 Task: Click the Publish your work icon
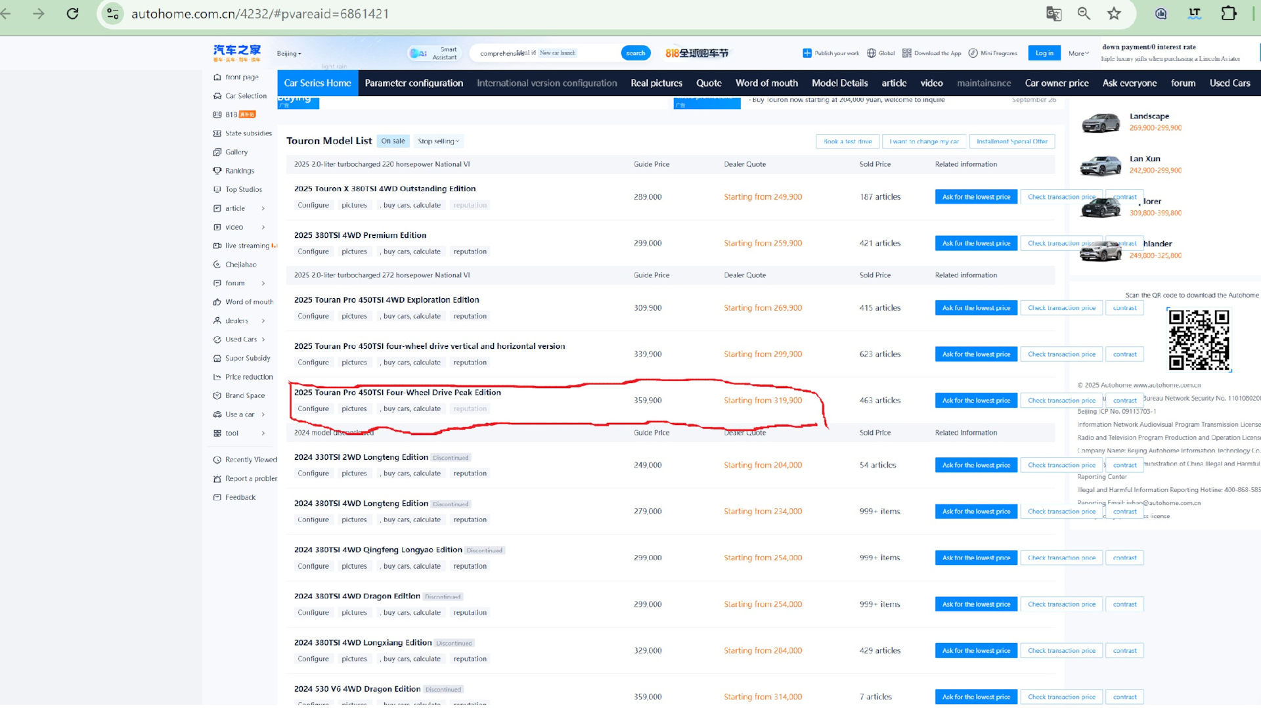(x=807, y=53)
